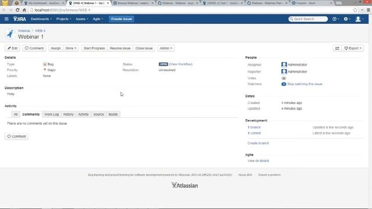Click the Yeay description text
Screen dimensions: 372x209
point(10,94)
